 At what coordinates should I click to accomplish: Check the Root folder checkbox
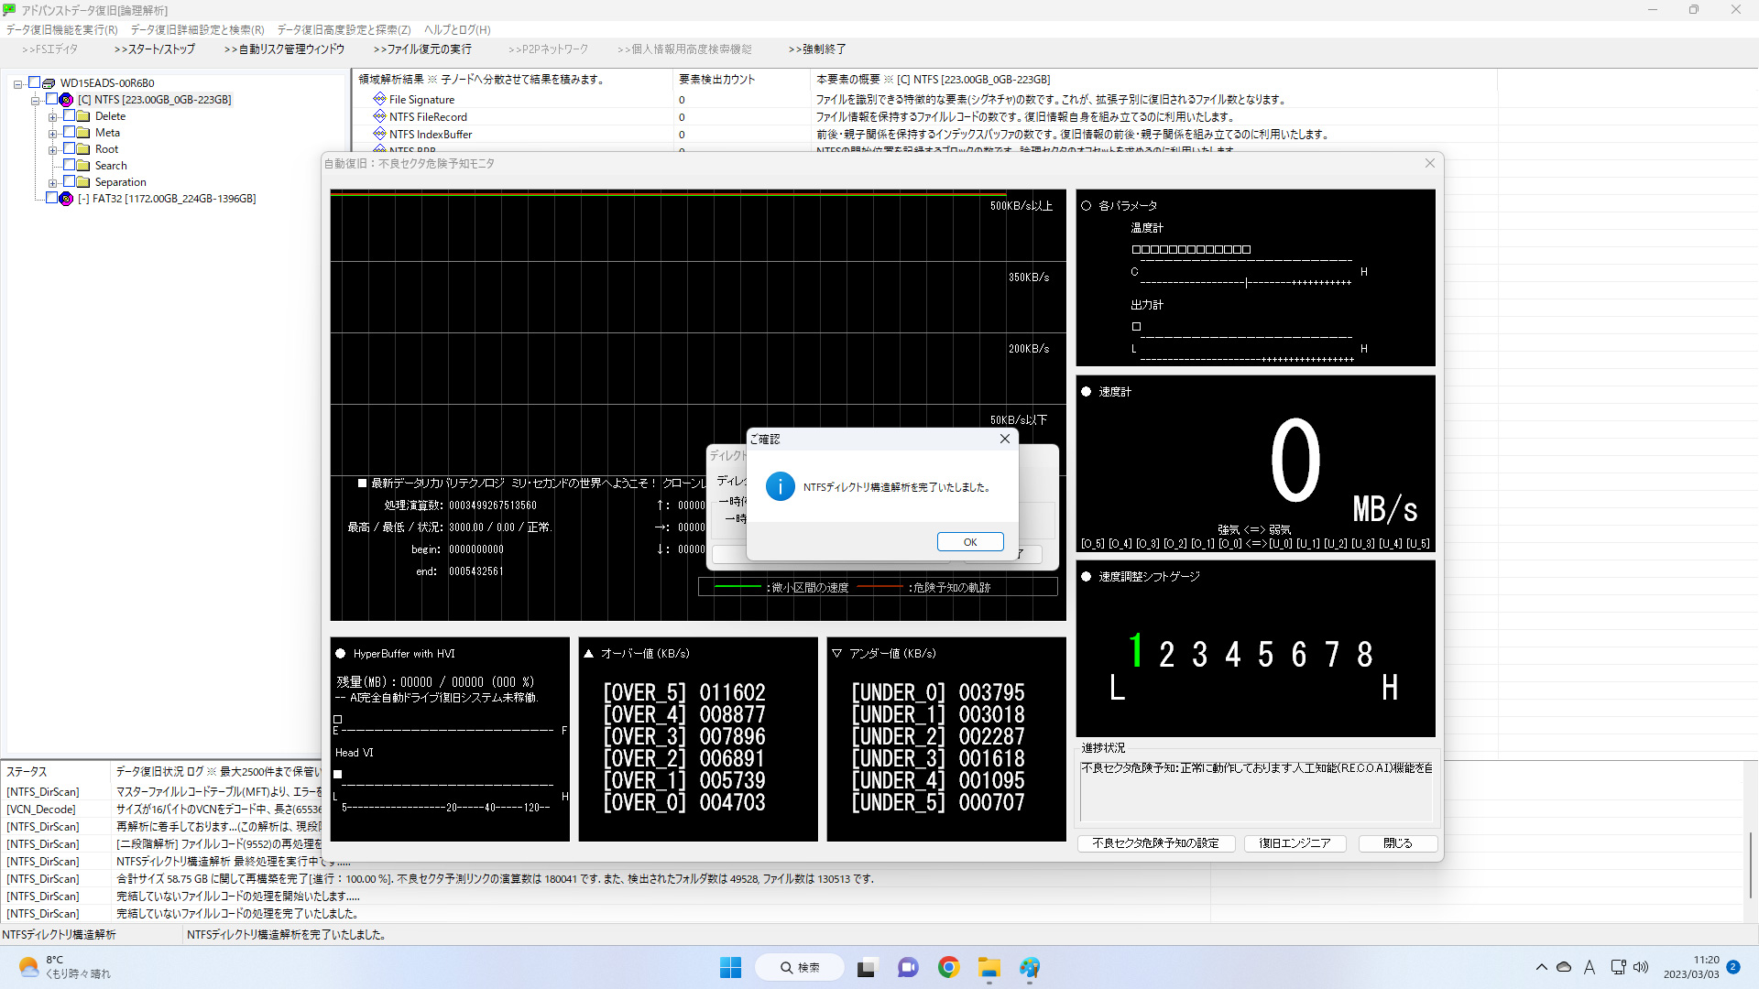[x=69, y=148]
